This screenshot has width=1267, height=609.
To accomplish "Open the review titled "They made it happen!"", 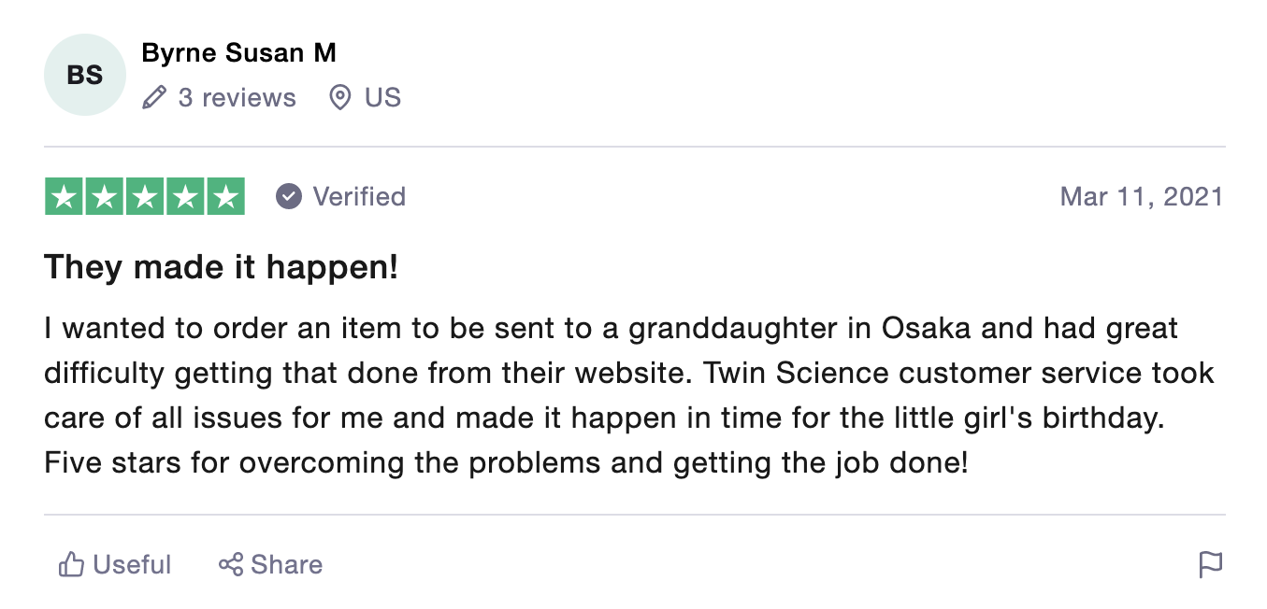I will pyautogui.click(x=222, y=267).
